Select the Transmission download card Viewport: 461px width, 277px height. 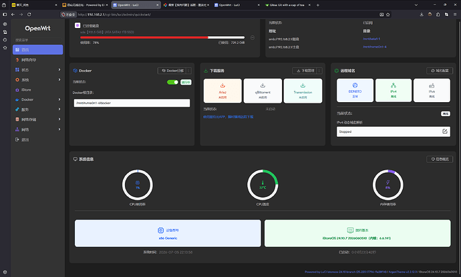coord(303,91)
